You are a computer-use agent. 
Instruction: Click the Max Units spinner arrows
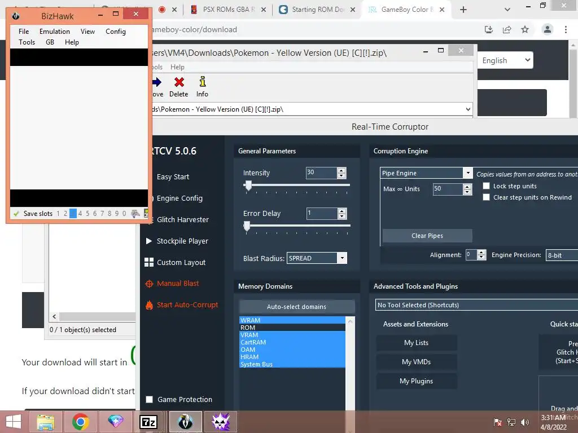click(467, 189)
